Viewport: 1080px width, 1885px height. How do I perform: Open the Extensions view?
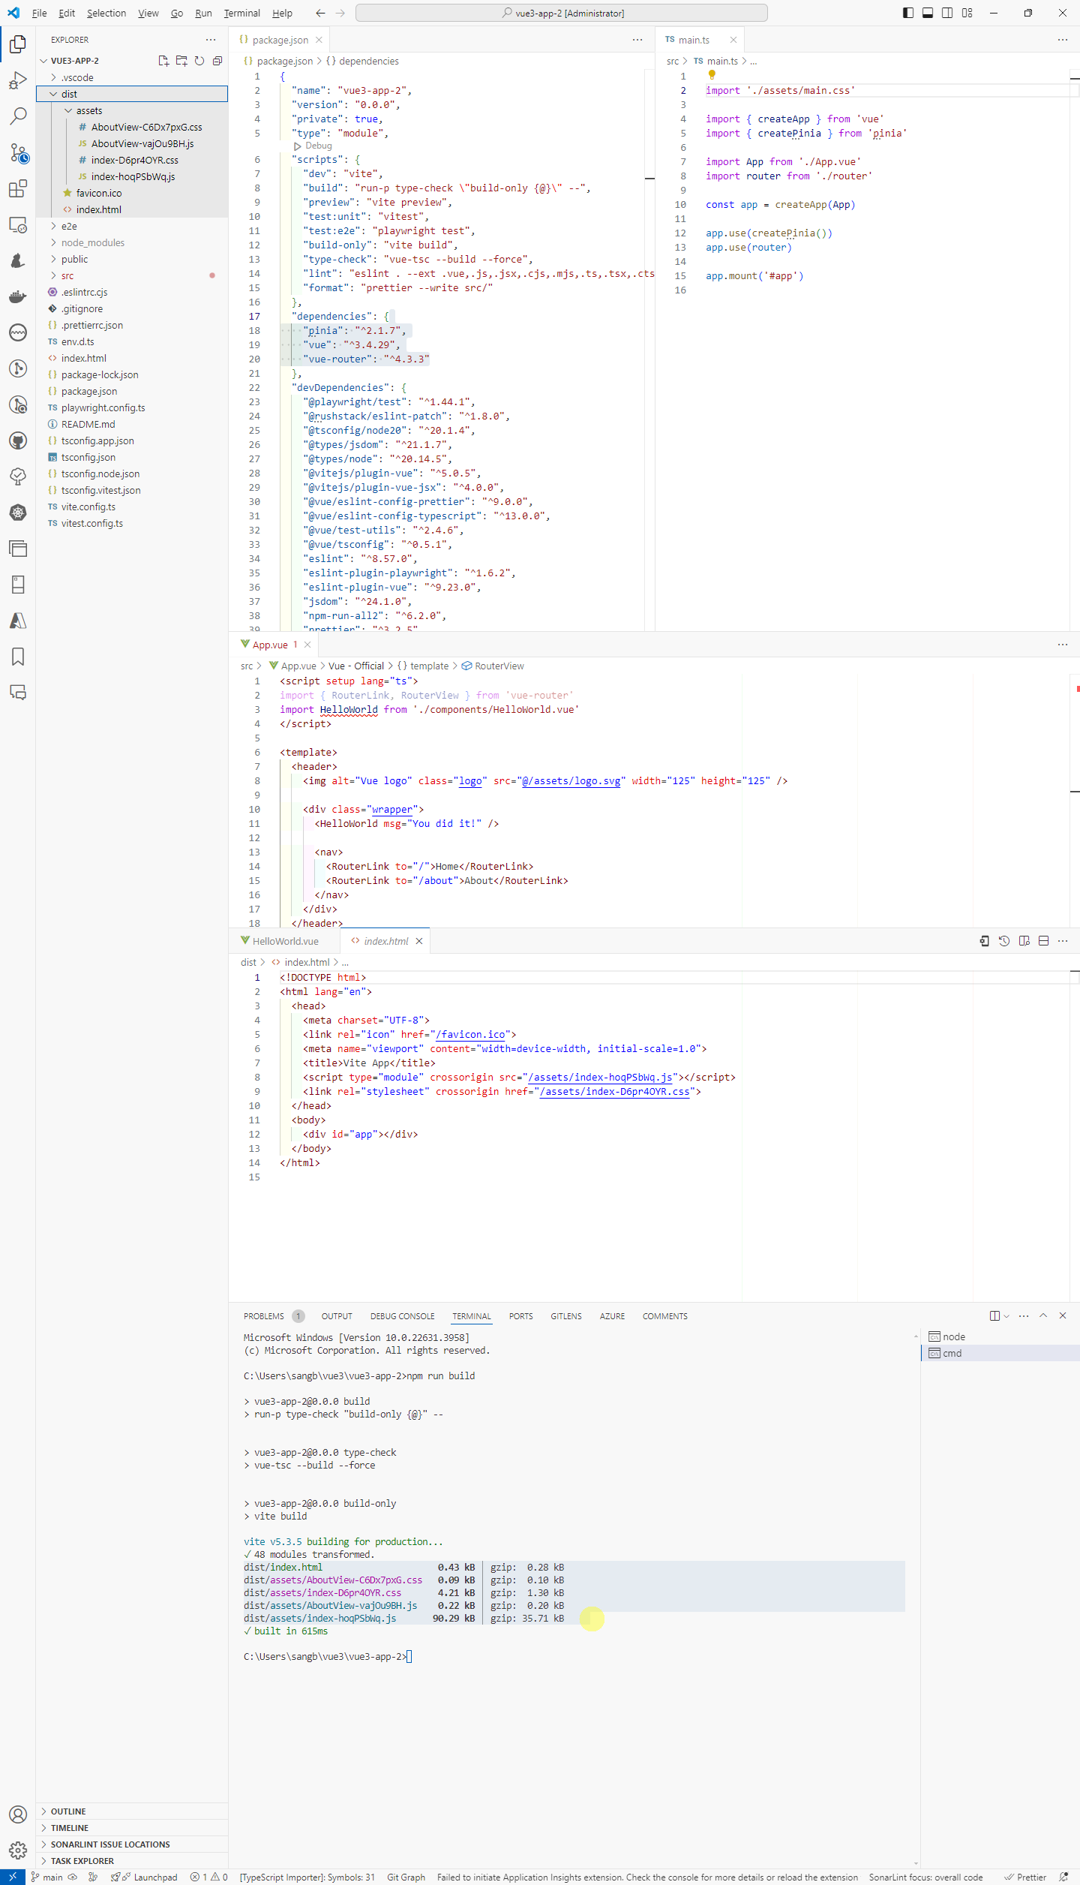click(x=18, y=189)
